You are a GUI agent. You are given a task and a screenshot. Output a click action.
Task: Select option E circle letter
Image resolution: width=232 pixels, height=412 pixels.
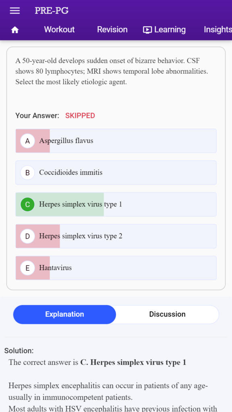click(27, 268)
